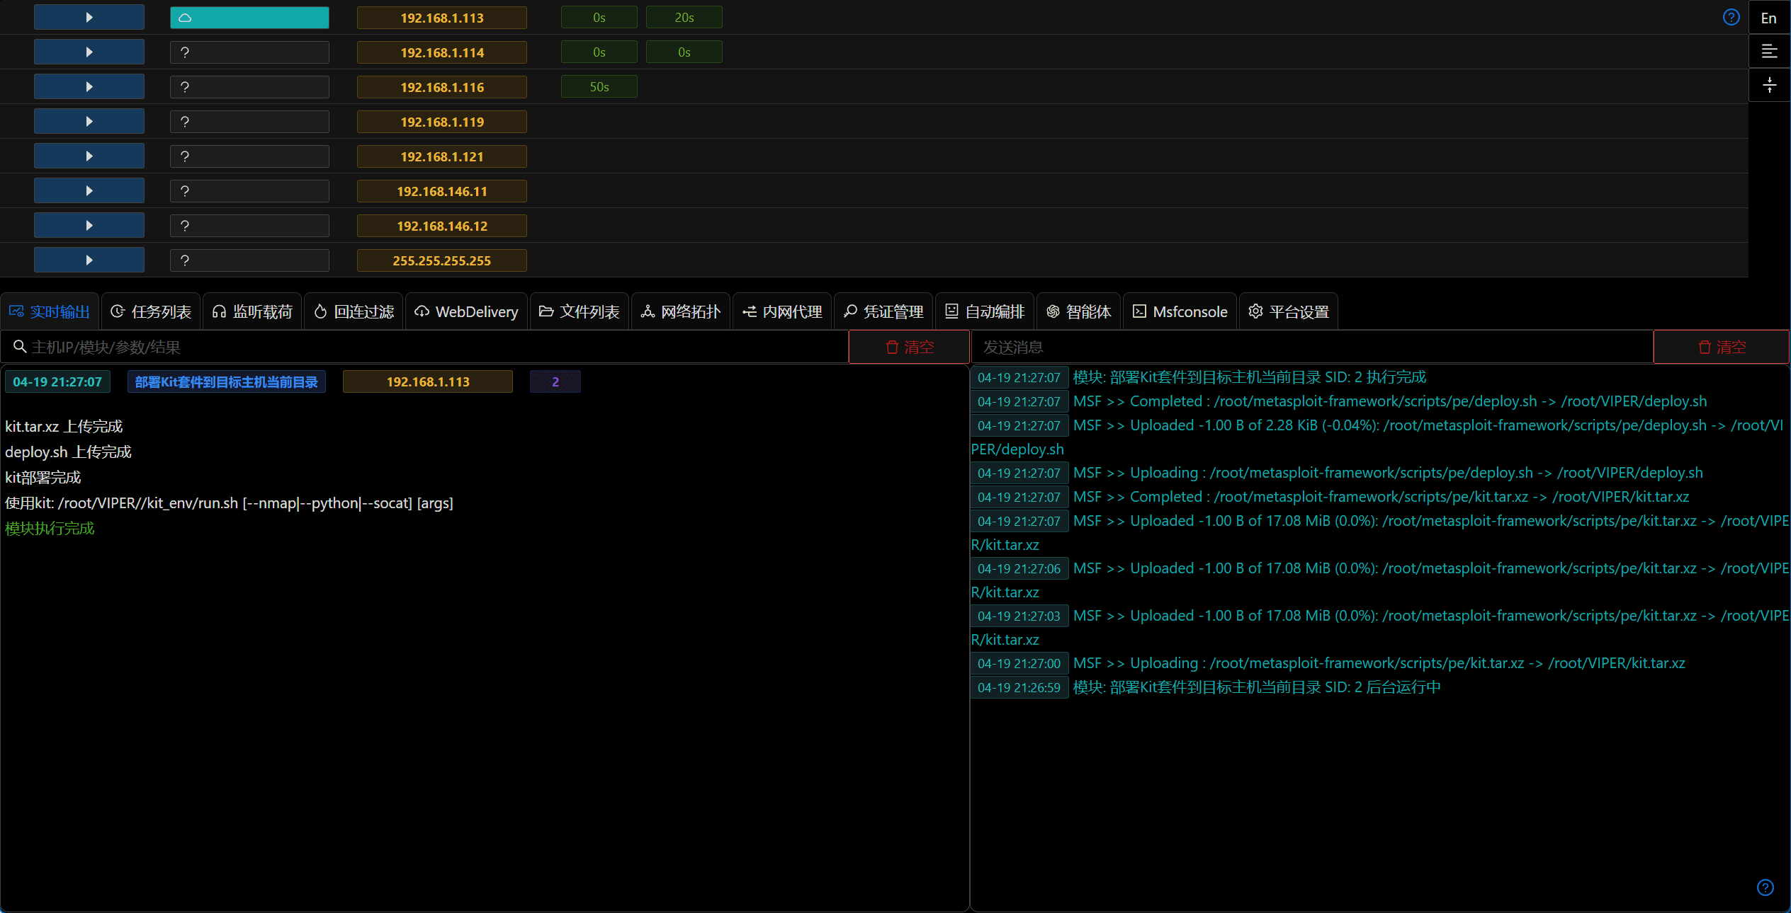Focus the 发送消息 input field
This screenshot has height=913, width=1791.
1312,347
